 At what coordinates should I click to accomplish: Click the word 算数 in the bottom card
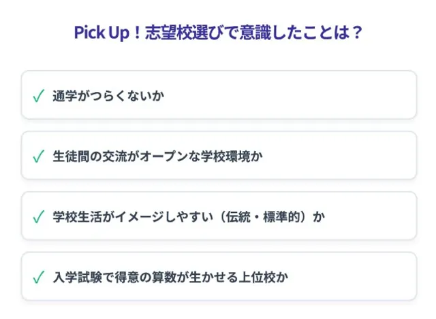click(164, 278)
